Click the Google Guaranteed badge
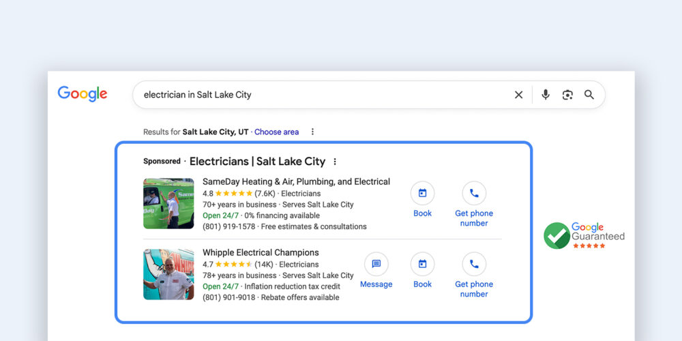This screenshot has height=341, width=682. point(584,235)
